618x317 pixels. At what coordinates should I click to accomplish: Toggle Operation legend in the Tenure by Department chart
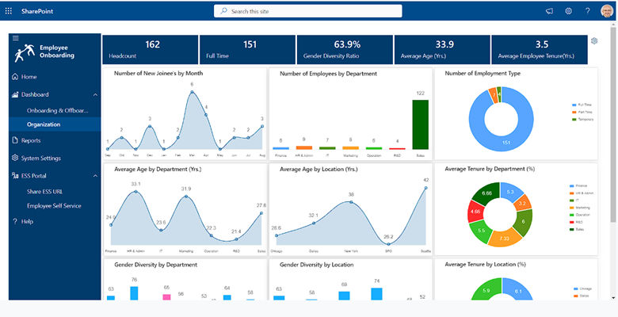580,215
